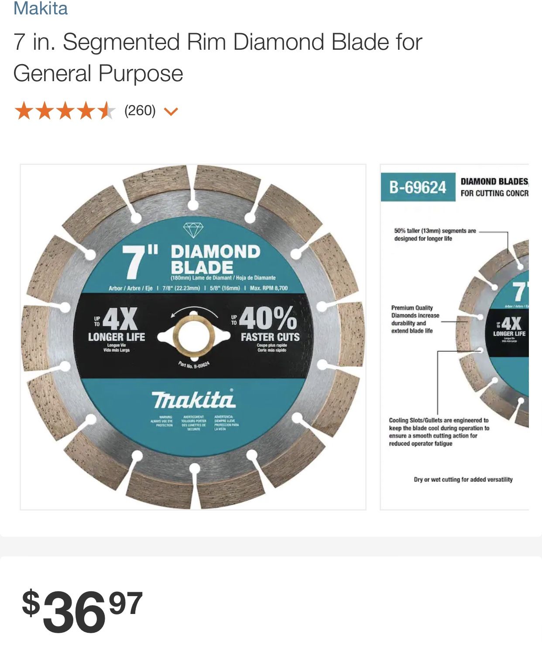
Task: Open the (260) reviews count
Action: [x=140, y=111]
